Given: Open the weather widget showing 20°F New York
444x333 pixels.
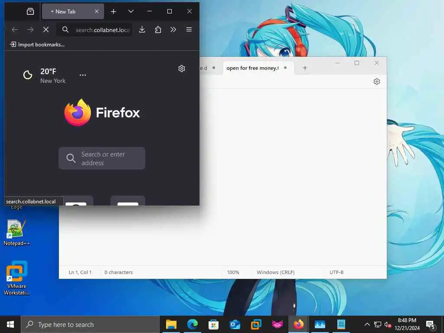Looking at the screenshot, I should [44, 75].
